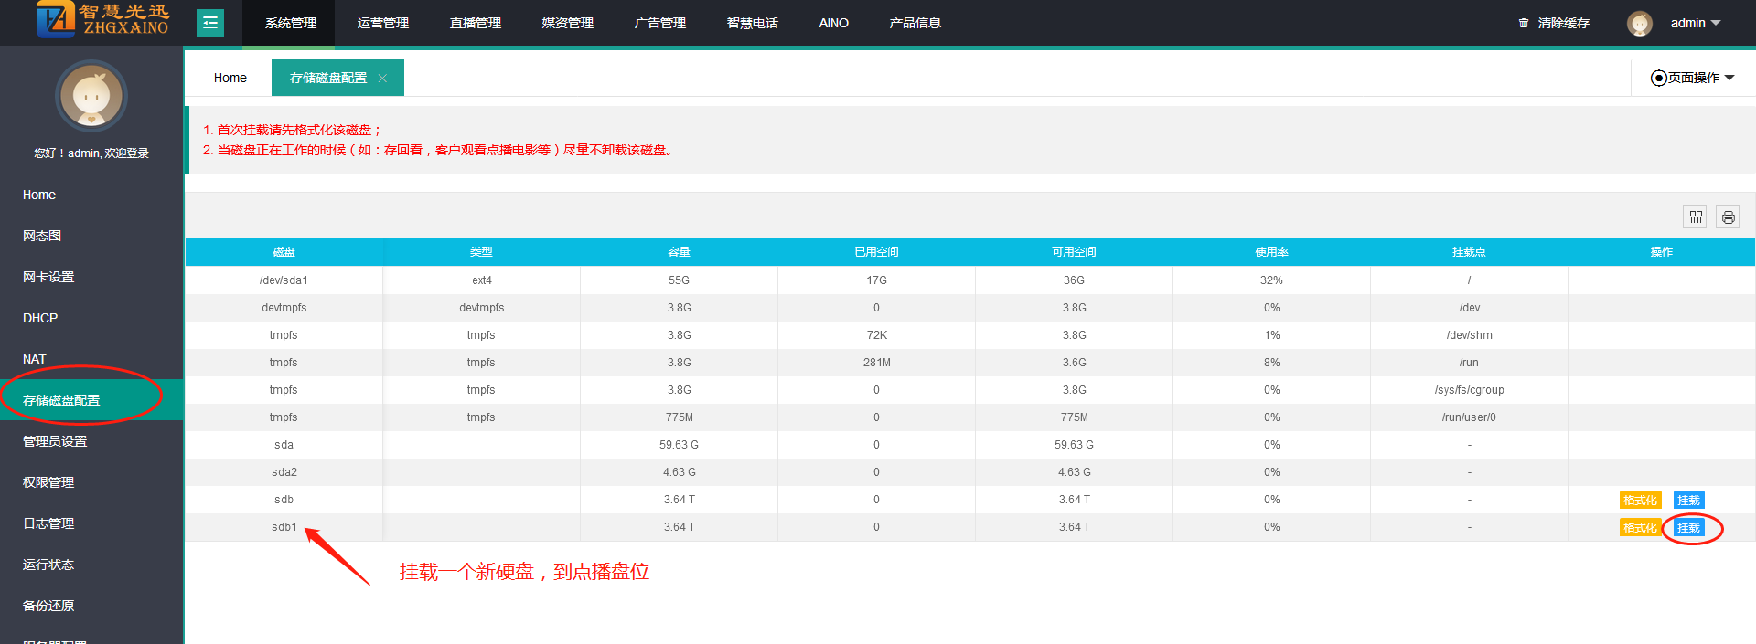Click the sidebar user profile picture
This screenshot has height=644, width=1756.
91,97
